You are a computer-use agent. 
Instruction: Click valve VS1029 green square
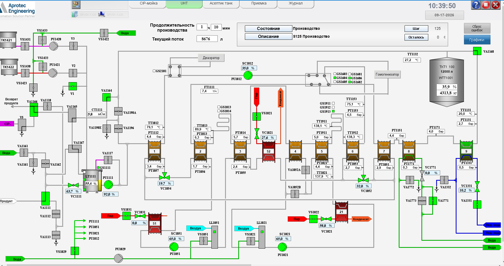coord(75,251)
